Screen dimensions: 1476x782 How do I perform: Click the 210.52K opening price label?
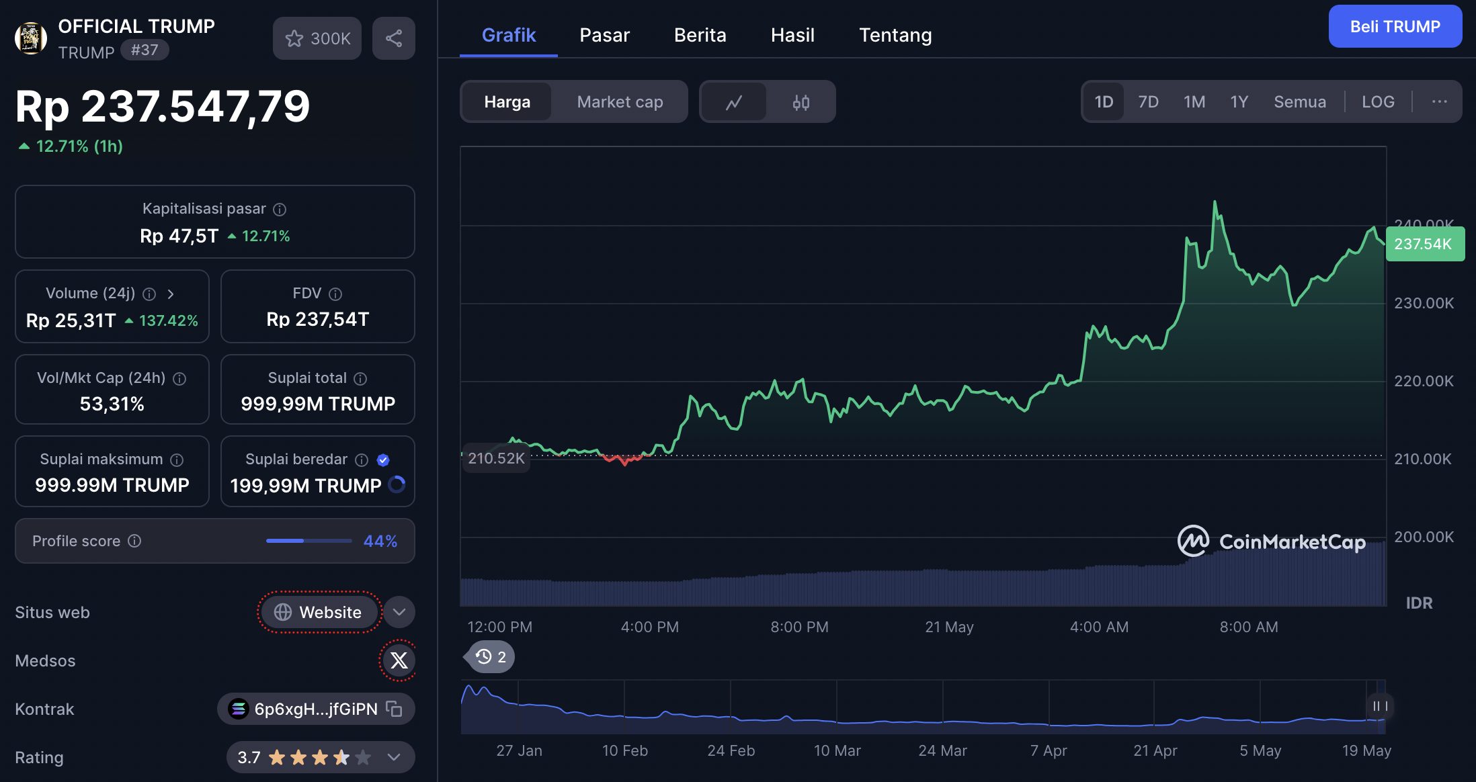click(496, 458)
